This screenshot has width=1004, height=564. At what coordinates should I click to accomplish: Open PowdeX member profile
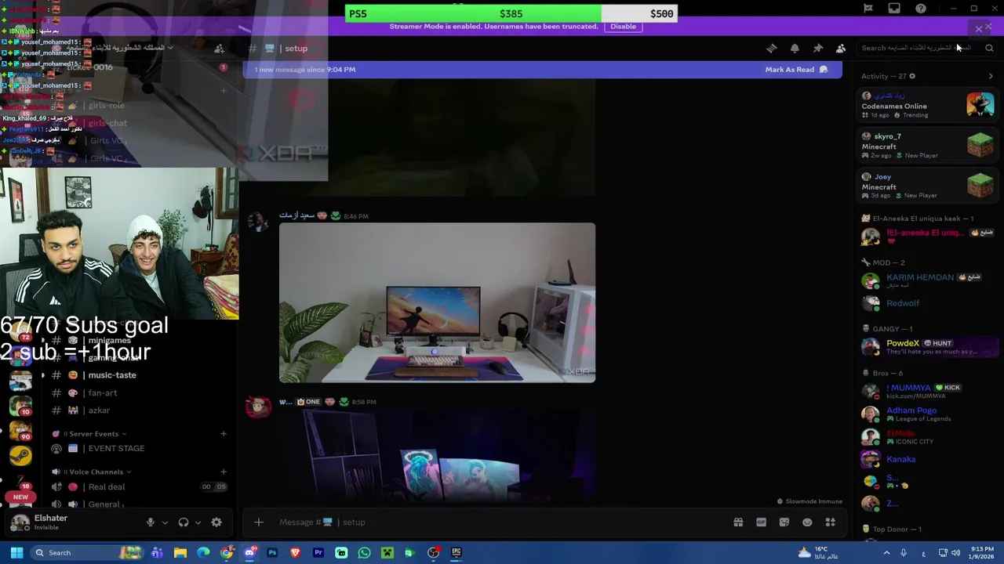coord(927,347)
